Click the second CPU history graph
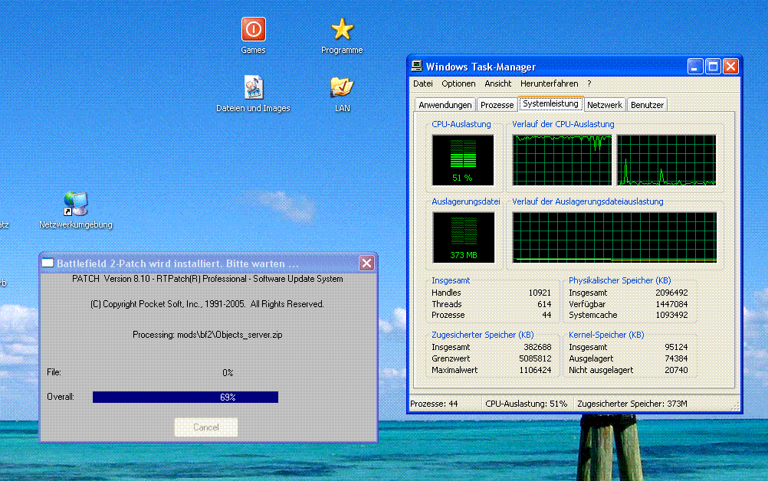This screenshot has width=768, height=481. coord(666,161)
